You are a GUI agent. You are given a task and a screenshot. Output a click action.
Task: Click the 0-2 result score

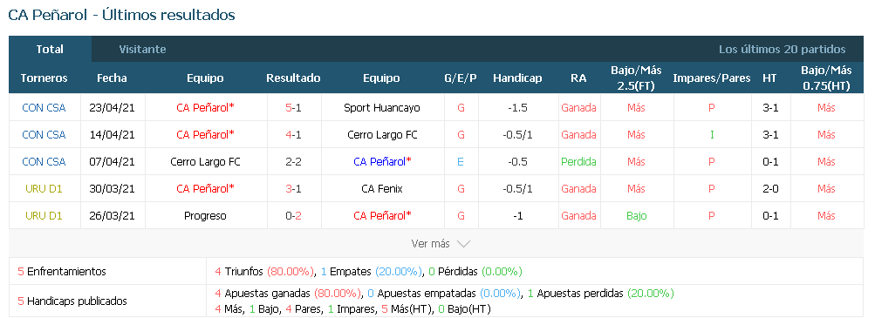(x=293, y=215)
